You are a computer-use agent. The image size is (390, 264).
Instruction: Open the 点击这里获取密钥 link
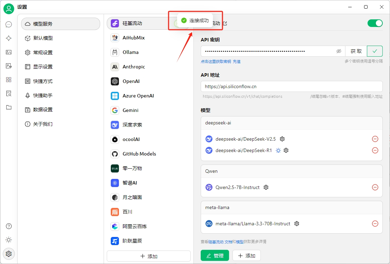point(216,62)
